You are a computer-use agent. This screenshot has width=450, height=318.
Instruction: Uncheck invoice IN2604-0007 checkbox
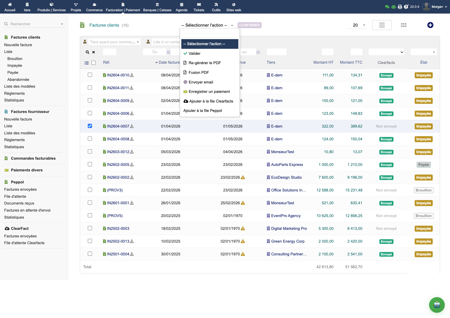[90, 126]
